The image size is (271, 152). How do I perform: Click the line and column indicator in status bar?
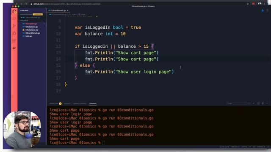[x=224, y=147]
